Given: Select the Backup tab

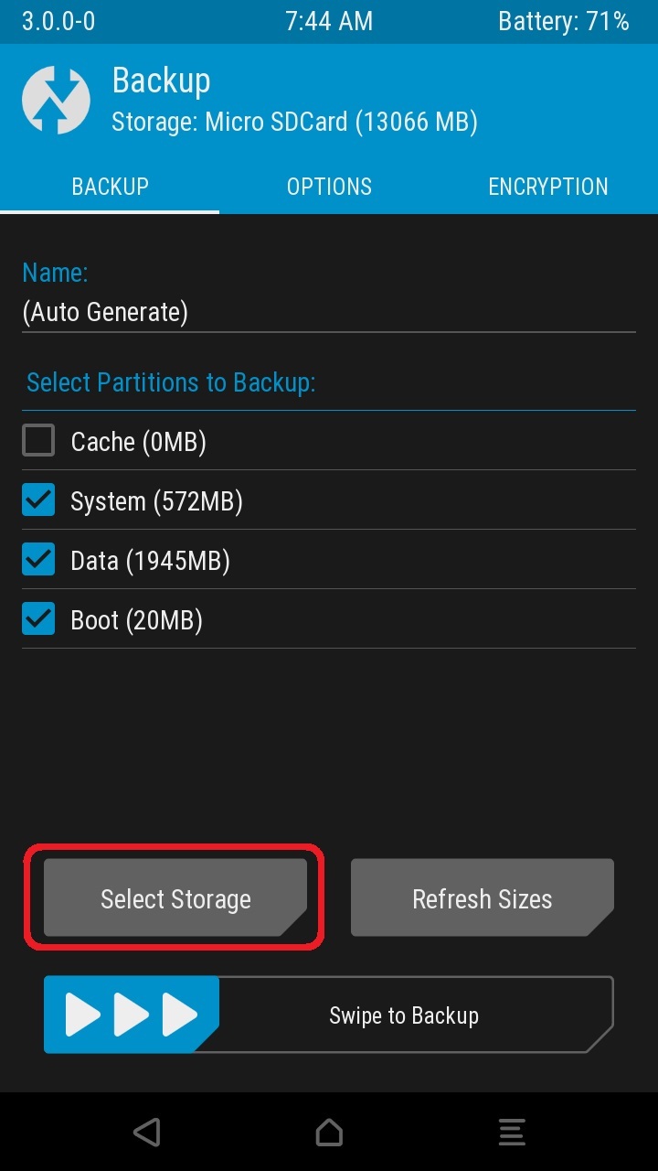Looking at the screenshot, I should coord(110,187).
